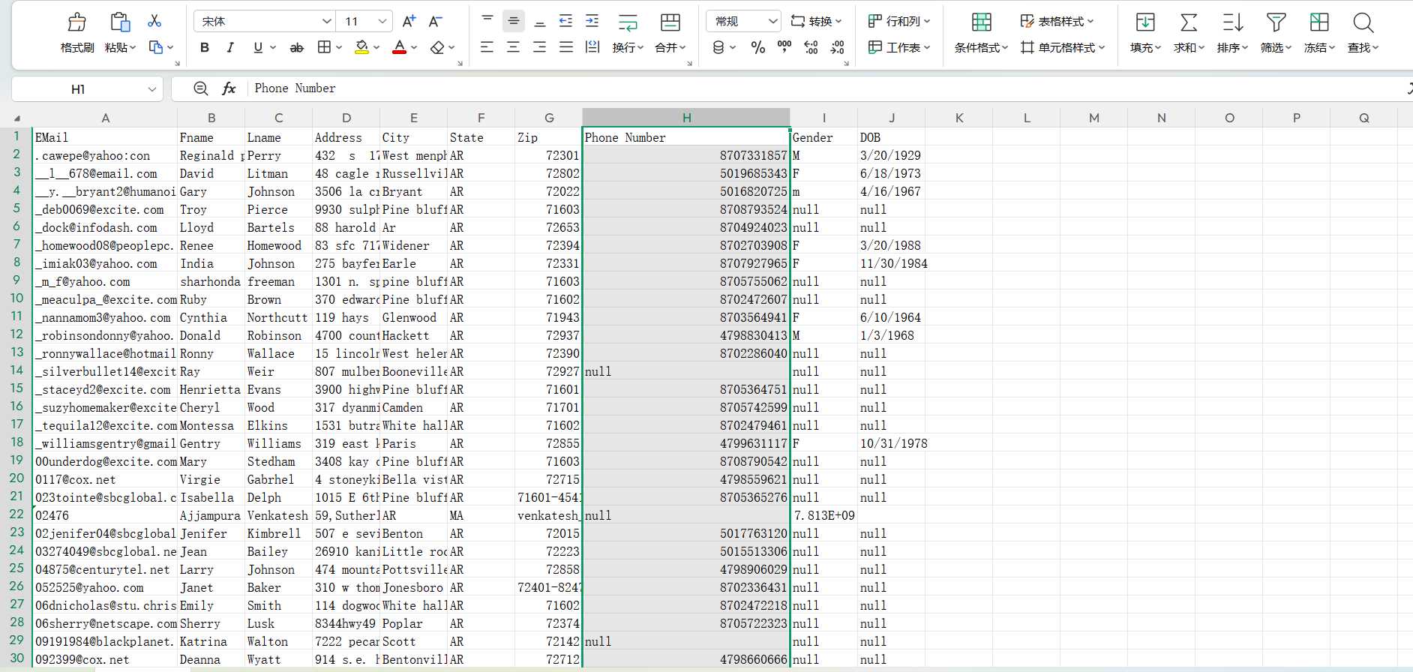
Task: Apply the red font color swatch
Action: point(400,47)
